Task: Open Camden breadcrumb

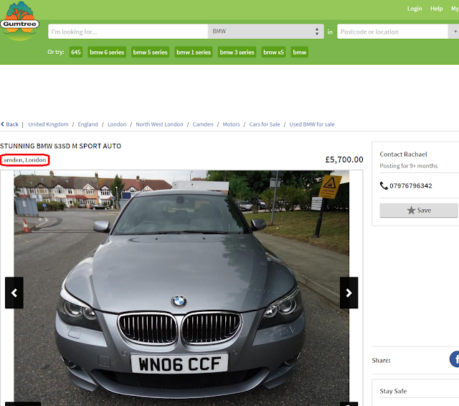Action: (x=203, y=124)
